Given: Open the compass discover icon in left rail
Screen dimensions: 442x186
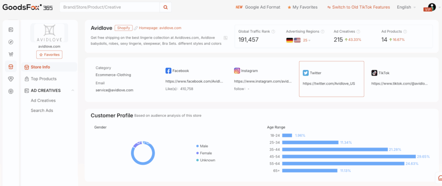Looking at the screenshot, I should [x=11, y=42].
